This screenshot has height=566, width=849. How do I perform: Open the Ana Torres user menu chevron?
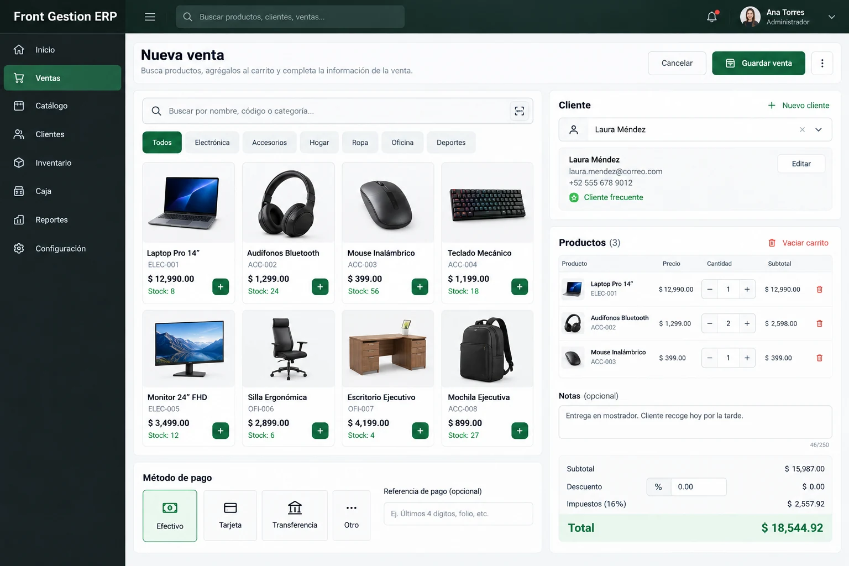[x=831, y=17]
